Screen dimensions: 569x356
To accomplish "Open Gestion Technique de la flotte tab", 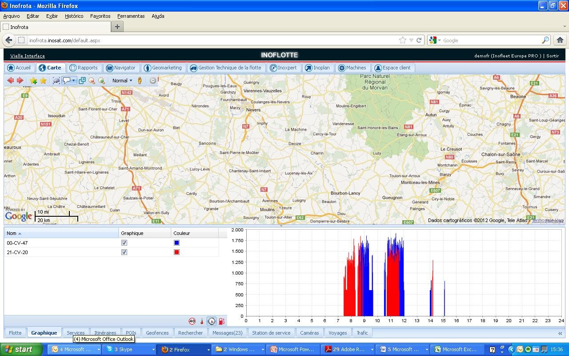I will point(226,68).
